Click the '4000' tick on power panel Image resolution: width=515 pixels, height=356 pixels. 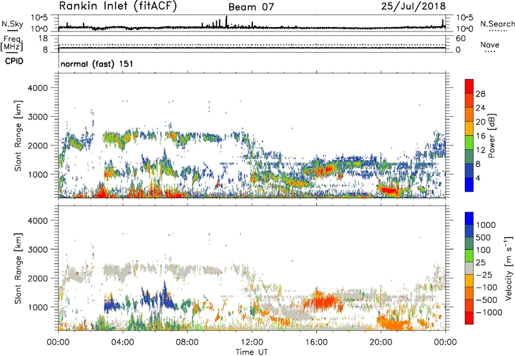[38, 88]
